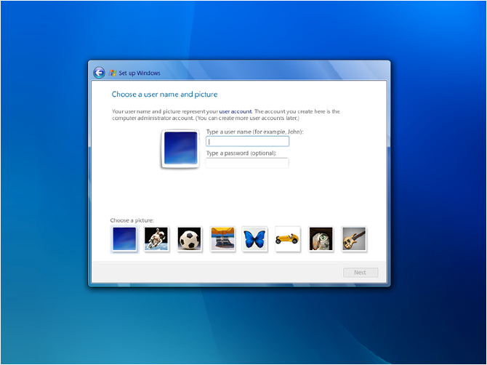487x365 pixels.
Task: Select the cat with green eye picture
Action: [321, 239]
